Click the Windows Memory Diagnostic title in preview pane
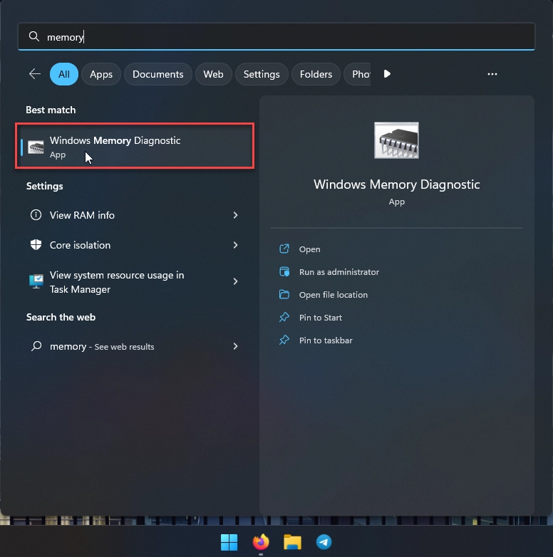This screenshot has height=557, width=553. 397,184
